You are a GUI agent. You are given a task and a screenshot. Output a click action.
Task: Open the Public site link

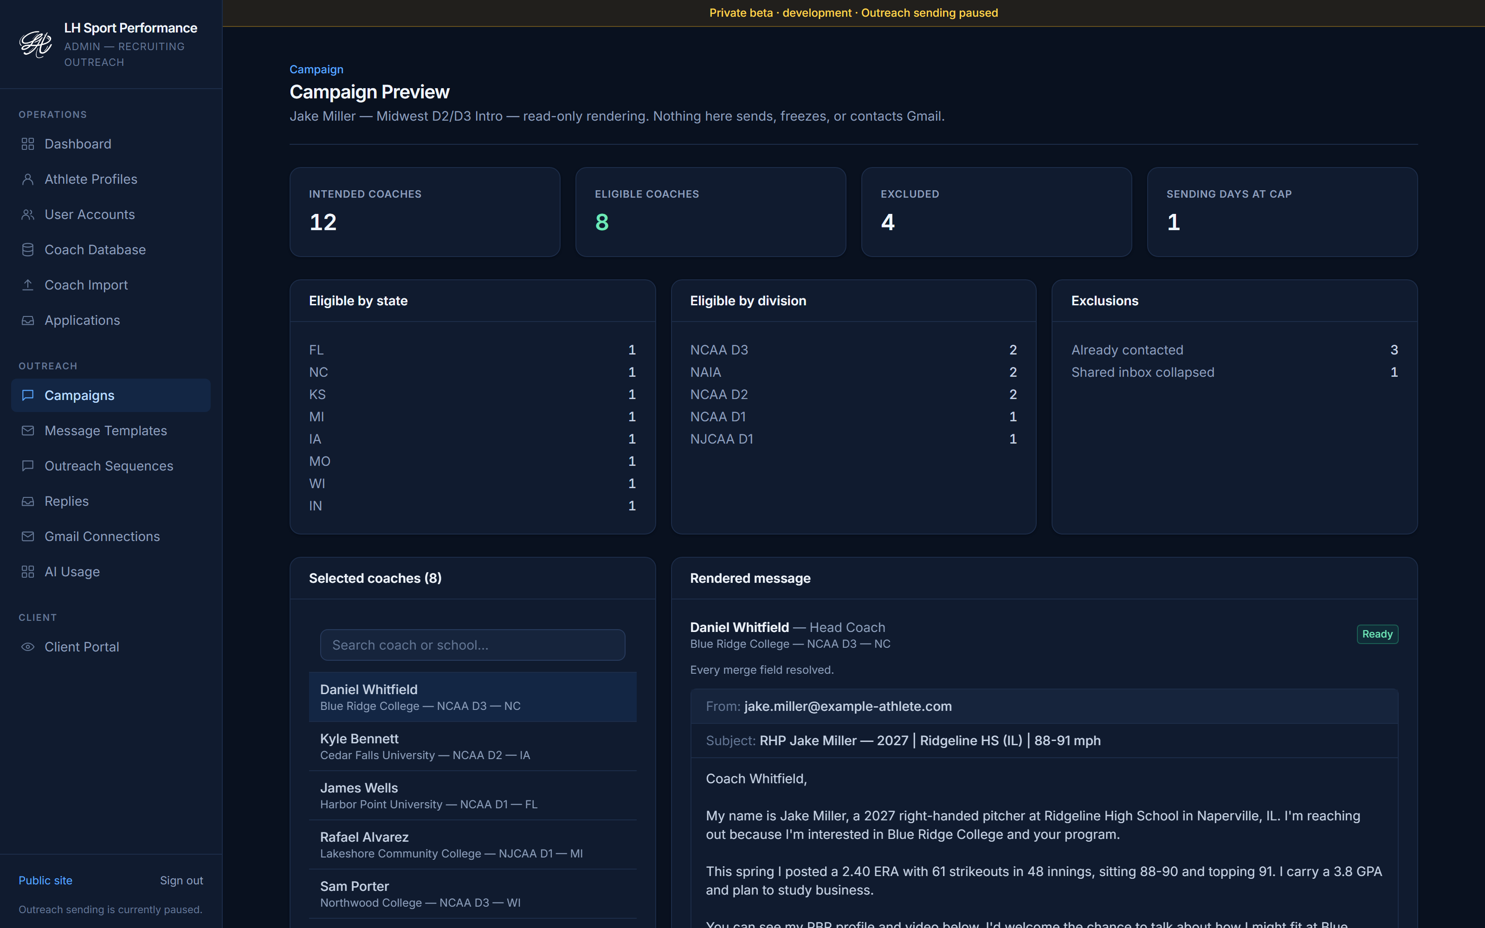point(45,880)
